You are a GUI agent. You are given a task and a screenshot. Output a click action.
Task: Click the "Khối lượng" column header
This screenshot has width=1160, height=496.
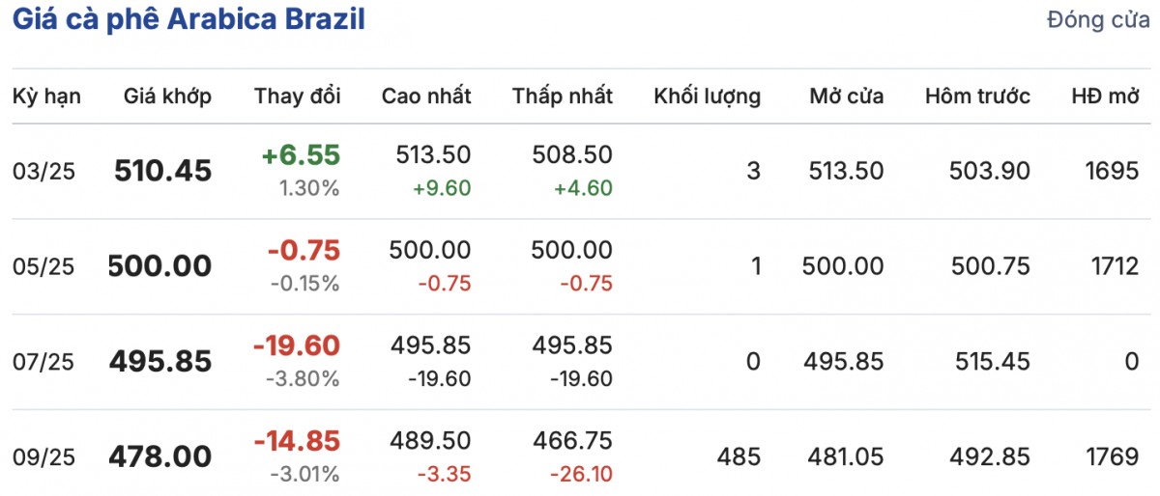pos(707,96)
